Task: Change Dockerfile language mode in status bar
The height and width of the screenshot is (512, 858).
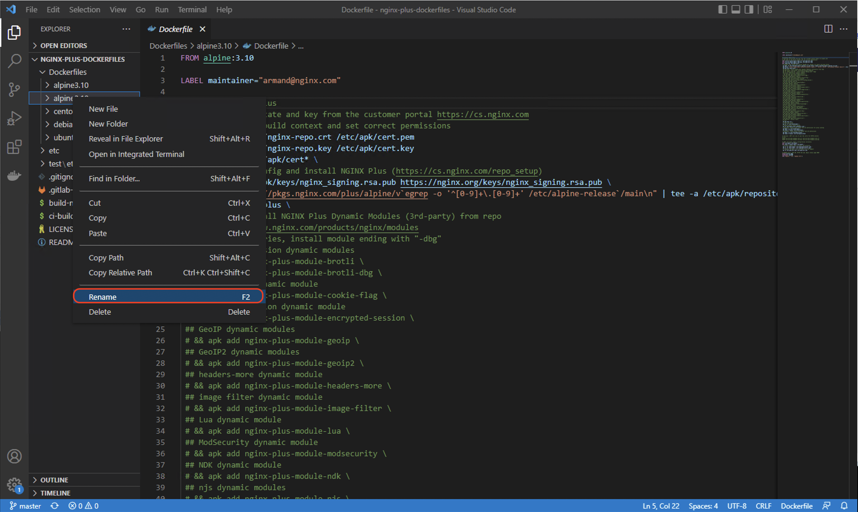Action: point(797,506)
